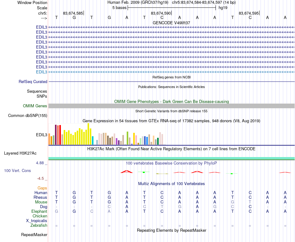Click the Rhesus alignment row label
The height and width of the screenshot is (242, 295).
point(40,197)
